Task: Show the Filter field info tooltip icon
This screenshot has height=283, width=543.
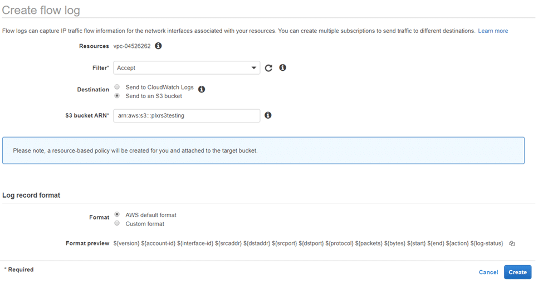Action: pyautogui.click(x=282, y=67)
